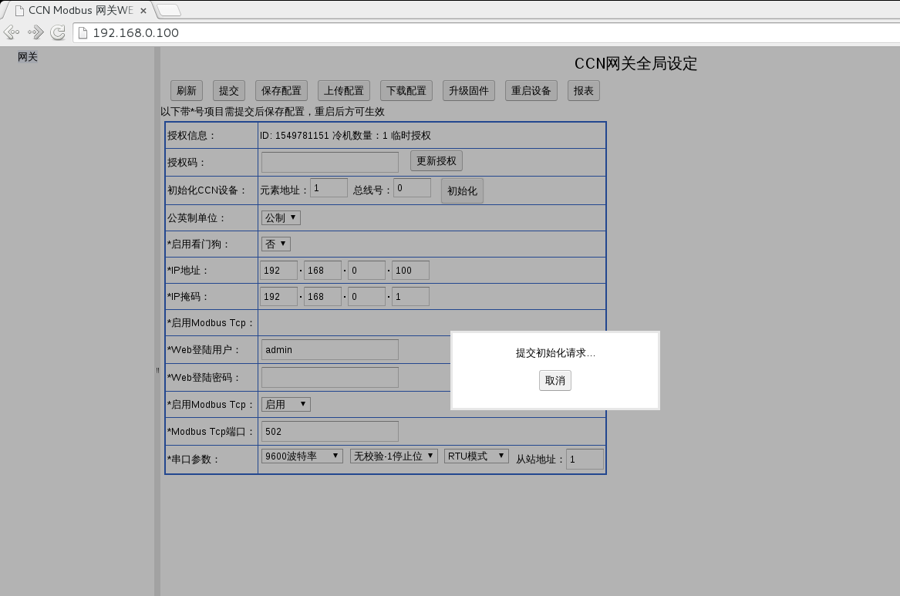Click the first IP掩码 octet field
This screenshot has height=596, width=900.
coord(279,297)
